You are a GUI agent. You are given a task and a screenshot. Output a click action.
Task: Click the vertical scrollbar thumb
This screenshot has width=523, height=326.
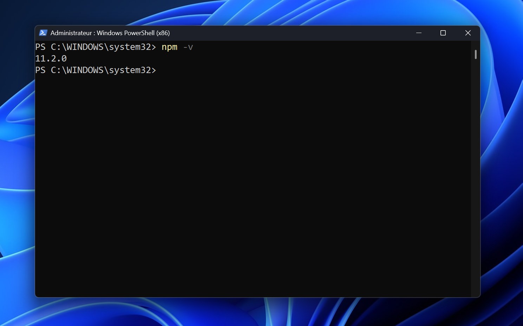[x=476, y=54]
